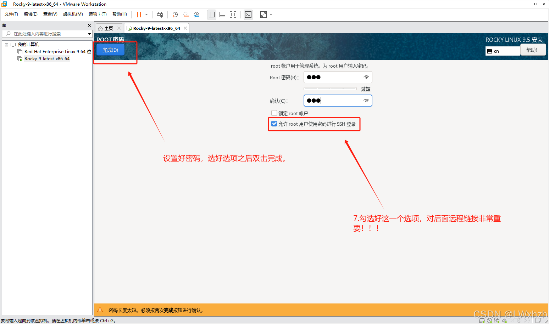Close the Rocky-9-latest-x86_64 tab
Image resolution: width=549 pixels, height=324 pixels.
point(185,28)
